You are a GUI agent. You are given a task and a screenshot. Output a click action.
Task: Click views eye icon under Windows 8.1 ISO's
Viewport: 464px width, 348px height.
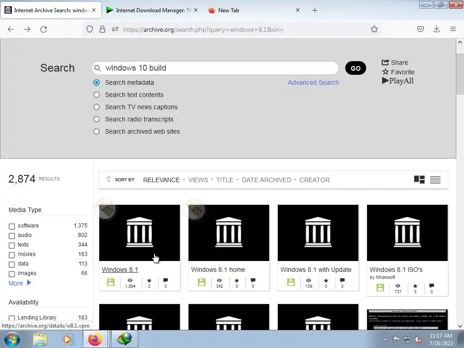(x=398, y=286)
